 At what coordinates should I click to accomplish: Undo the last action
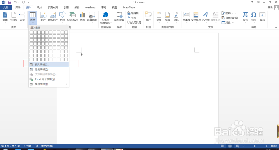coord(16,2)
